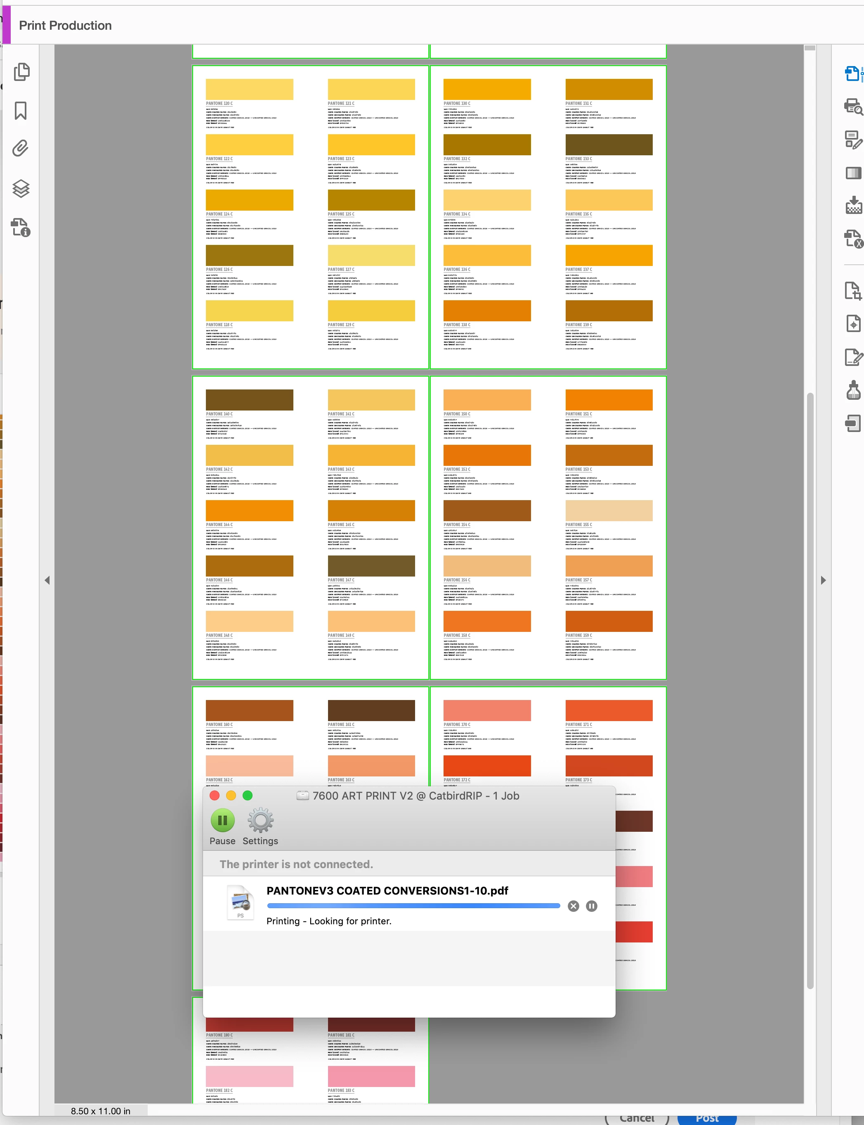
Task: Click the document vertical scrollbar thumb
Action: point(810,690)
